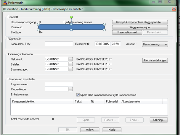Image resolution: width=180 pixels, height=135 pixels.
Task: Click the Komponentidentitet column header
Action: [x=42, y=101]
